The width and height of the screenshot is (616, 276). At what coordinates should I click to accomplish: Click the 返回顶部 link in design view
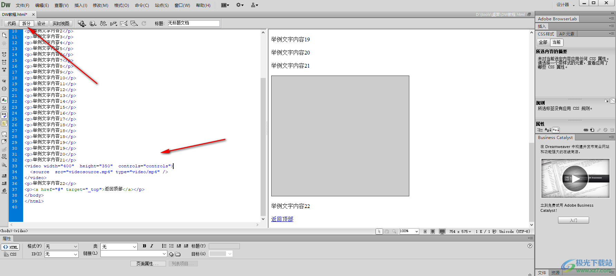click(x=282, y=219)
